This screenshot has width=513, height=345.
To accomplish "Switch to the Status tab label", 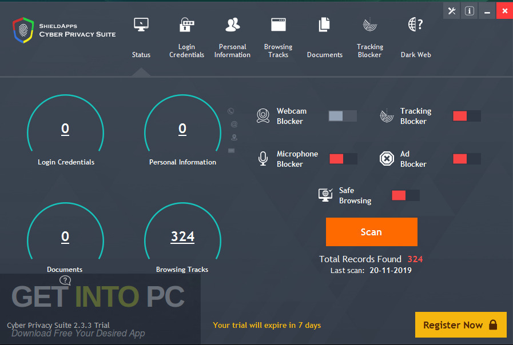I will click(x=141, y=55).
